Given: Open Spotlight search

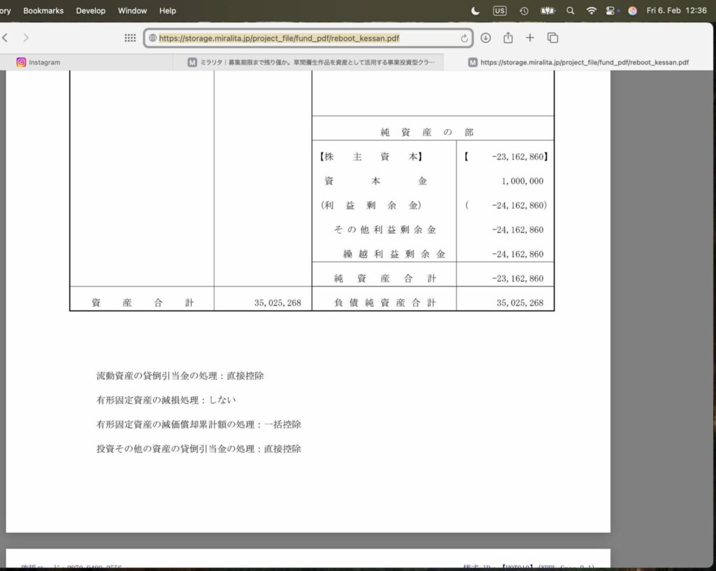Looking at the screenshot, I should click(x=571, y=10).
